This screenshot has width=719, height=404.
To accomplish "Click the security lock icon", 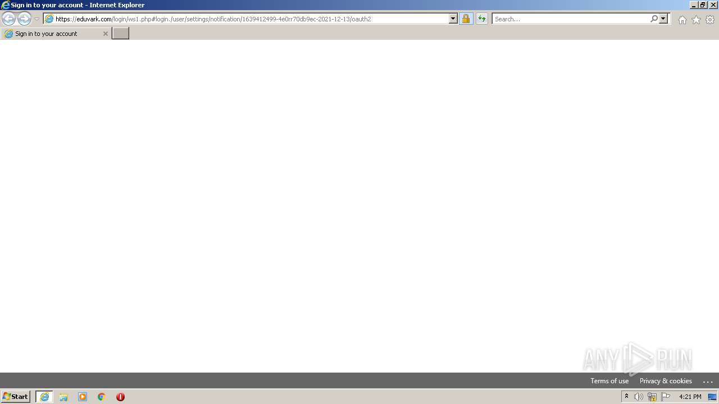I will click(x=466, y=19).
